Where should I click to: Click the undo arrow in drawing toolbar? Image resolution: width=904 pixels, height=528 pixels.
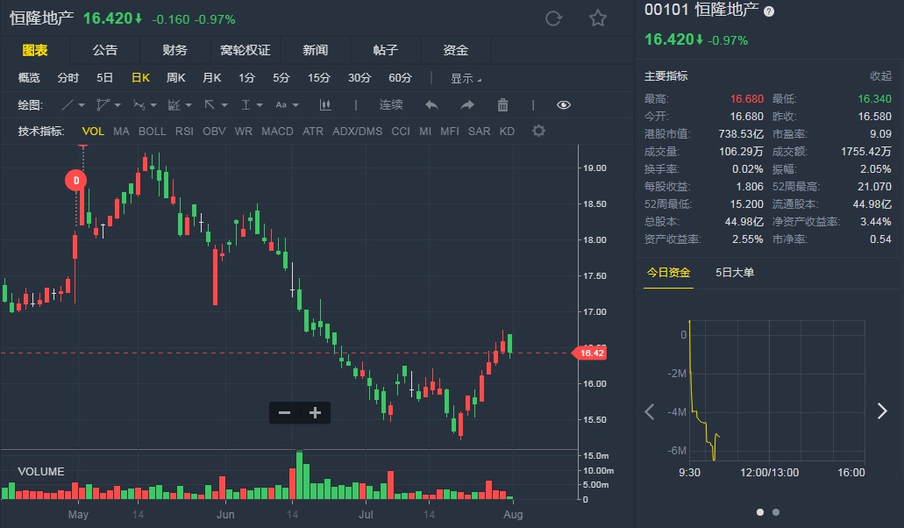pyautogui.click(x=431, y=105)
